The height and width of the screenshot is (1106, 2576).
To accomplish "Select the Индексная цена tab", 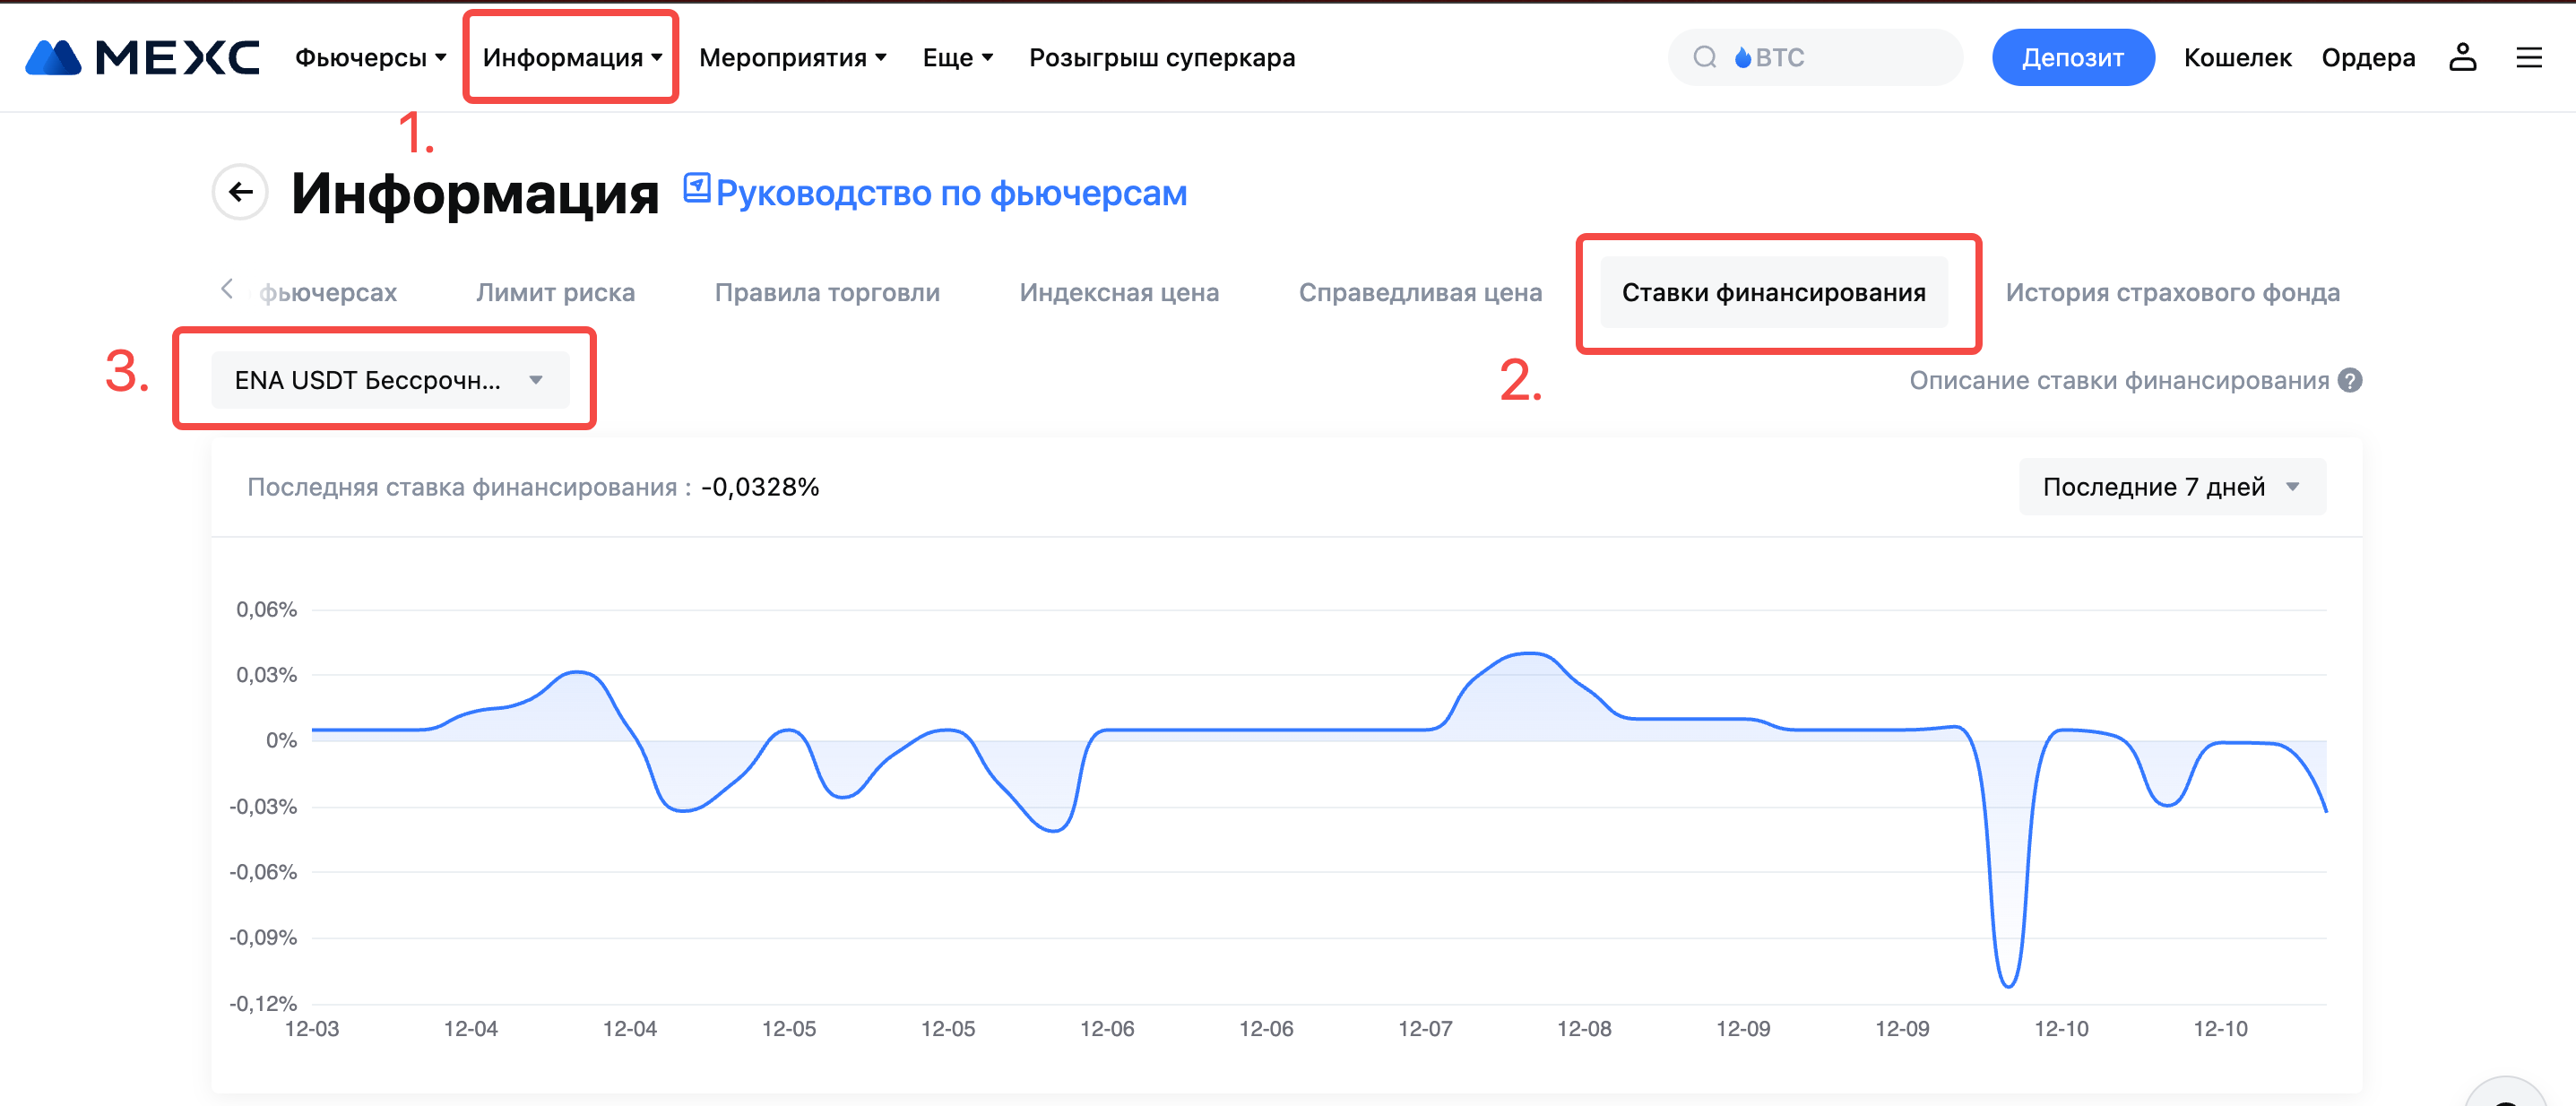I will coord(1118,292).
